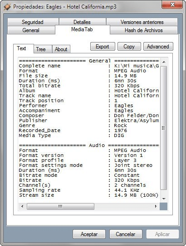The height and width of the screenshot is (246, 186).
Task: Click the 'Accompaniment' row label
Action: (39, 110)
